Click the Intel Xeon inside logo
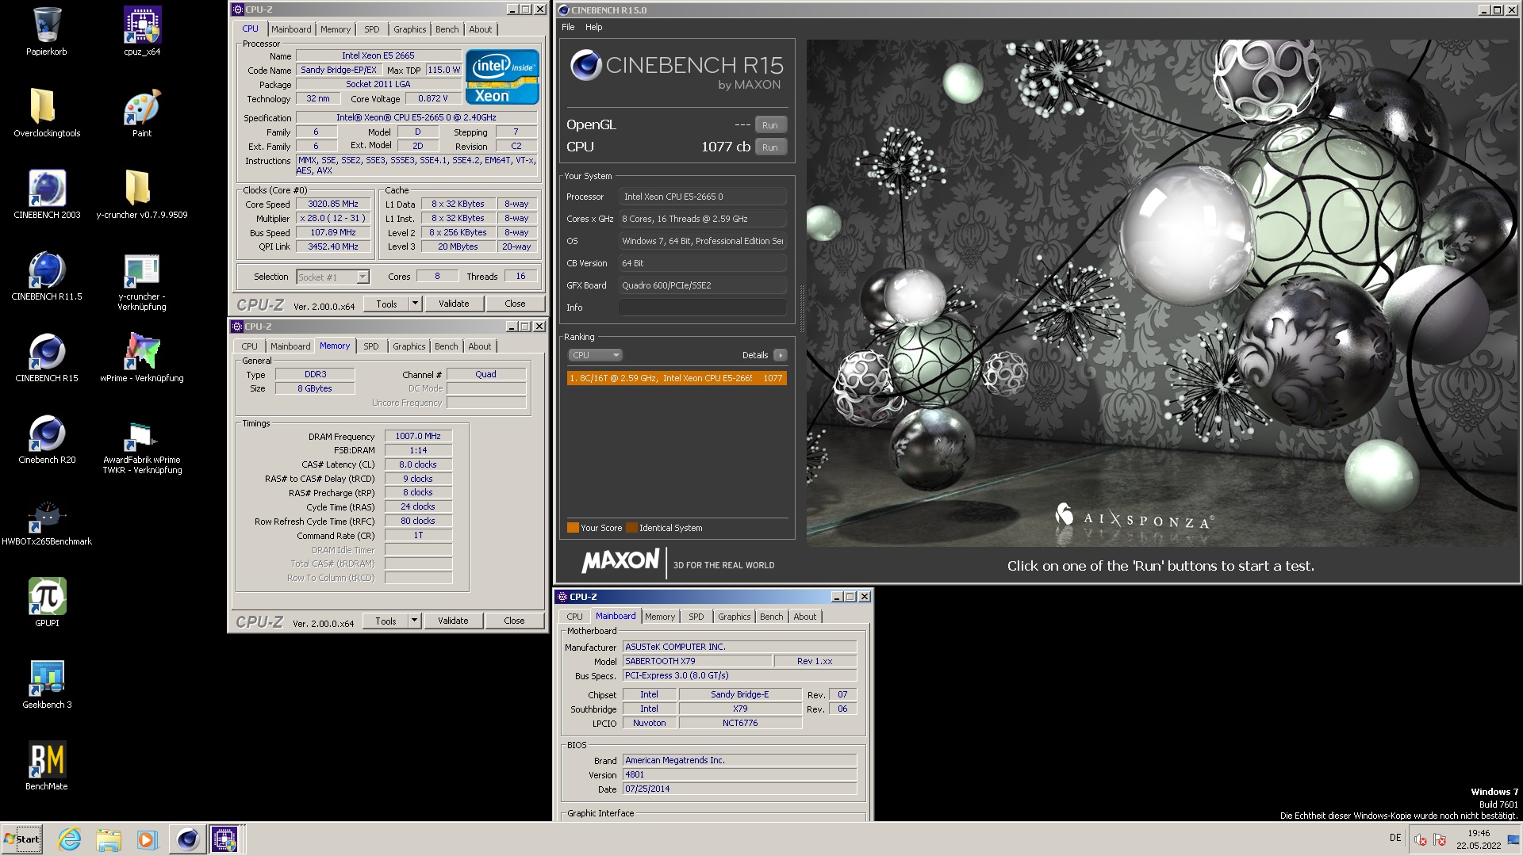Viewport: 1523px width, 856px height. [x=502, y=77]
